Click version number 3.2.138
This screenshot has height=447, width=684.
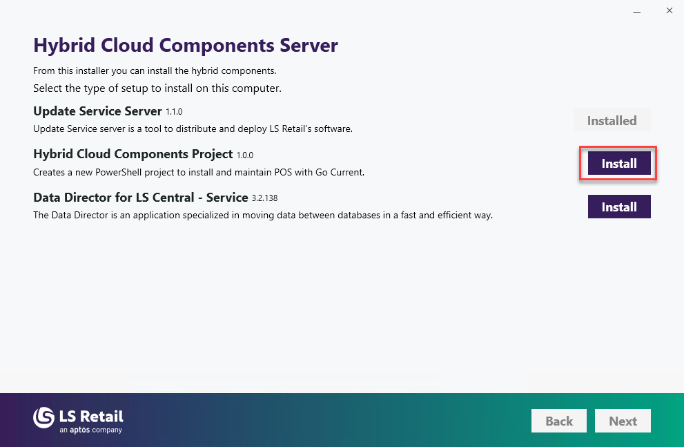[265, 198]
